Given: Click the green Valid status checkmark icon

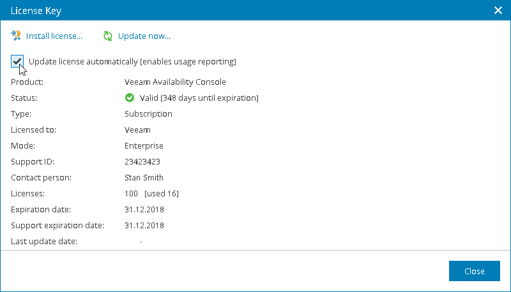Looking at the screenshot, I should click(x=130, y=98).
